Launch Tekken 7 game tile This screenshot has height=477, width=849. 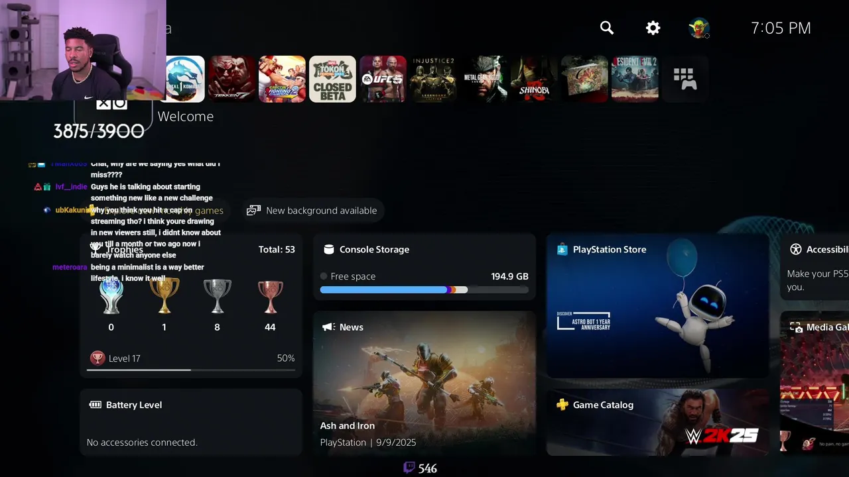coord(232,79)
